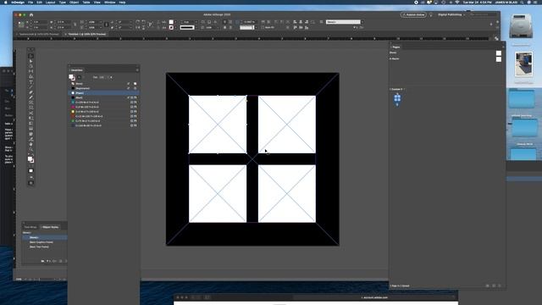542x305 pixels.
Task: Open the rotation angle dropdown
Action: [x=131, y=22]
